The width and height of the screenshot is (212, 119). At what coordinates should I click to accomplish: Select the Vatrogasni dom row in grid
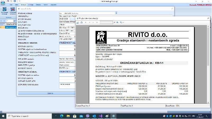(11, 27)
